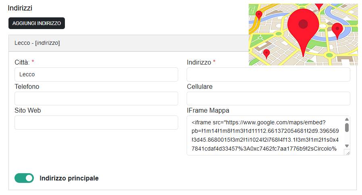Click the small pin at the map's bottom-left

pyautogui.click(x=266, y=53)
